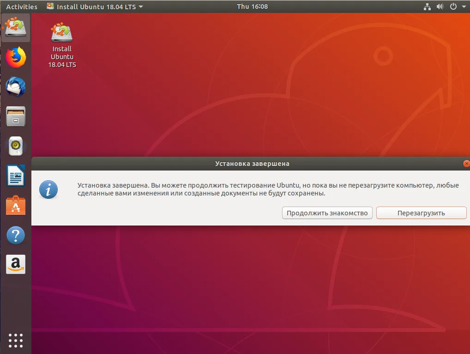Open the Amazon launcher

pos(16,264)
